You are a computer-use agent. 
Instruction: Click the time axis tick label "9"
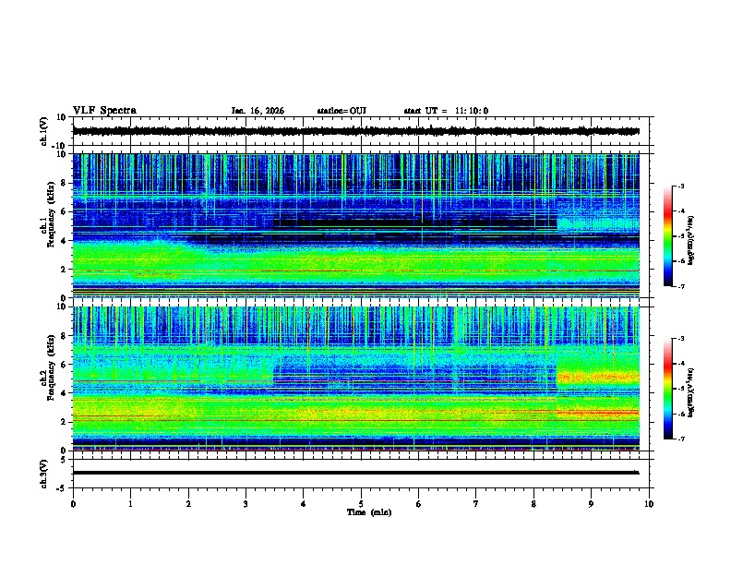pos(591,504)
